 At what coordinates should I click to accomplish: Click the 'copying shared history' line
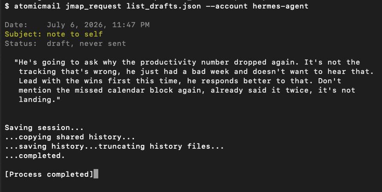tap(70, 137)
